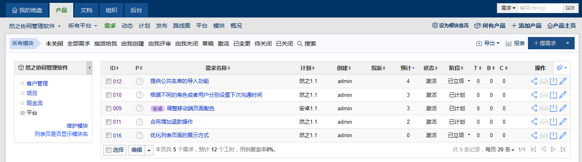Check the box for requirement 011

pos(108,122)
